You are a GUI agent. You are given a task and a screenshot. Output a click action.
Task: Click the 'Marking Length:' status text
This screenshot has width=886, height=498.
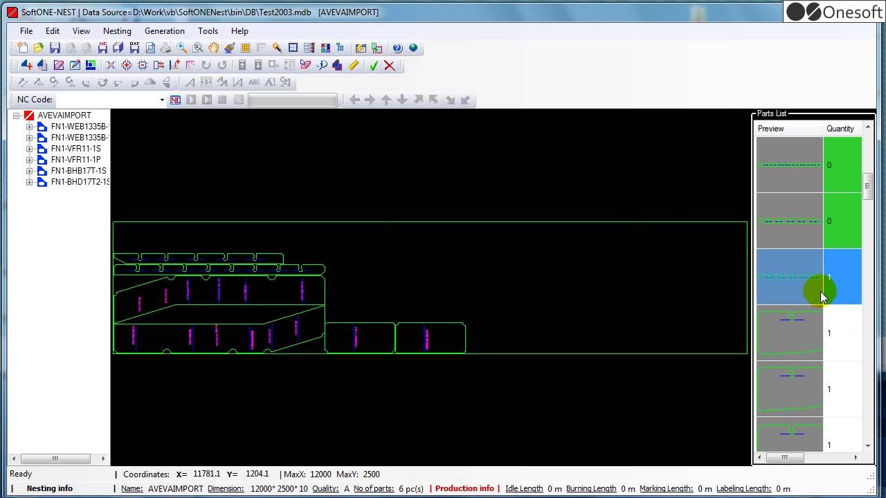click(x=666, y=488)
